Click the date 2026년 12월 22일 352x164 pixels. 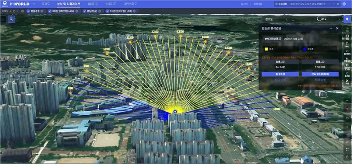click(293, 39)
